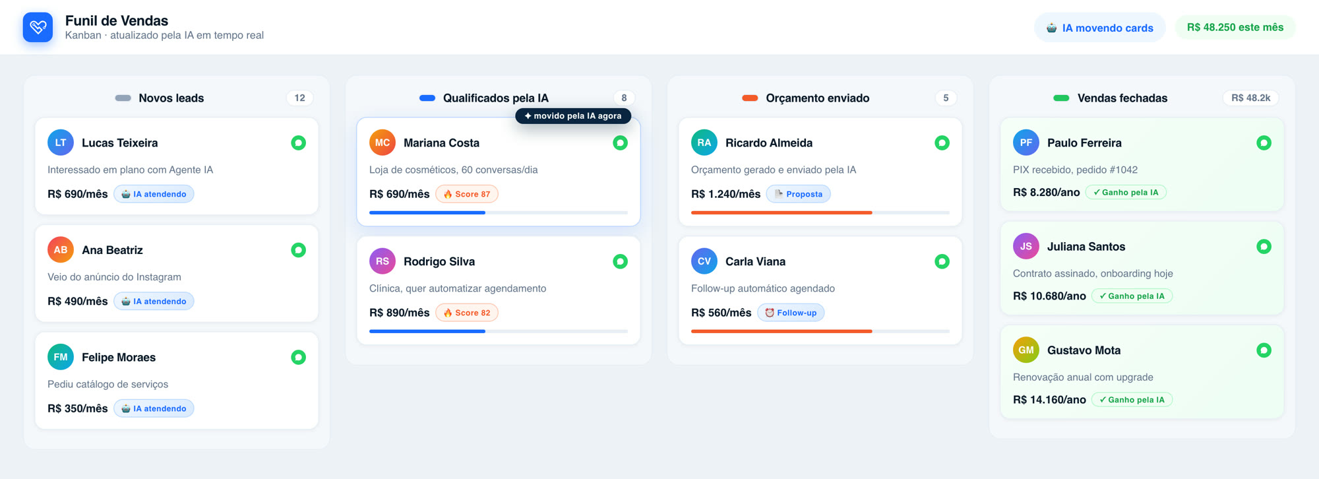
Task: Click the green status dot on Ana Beatriz card
Action: pos(299,250)
